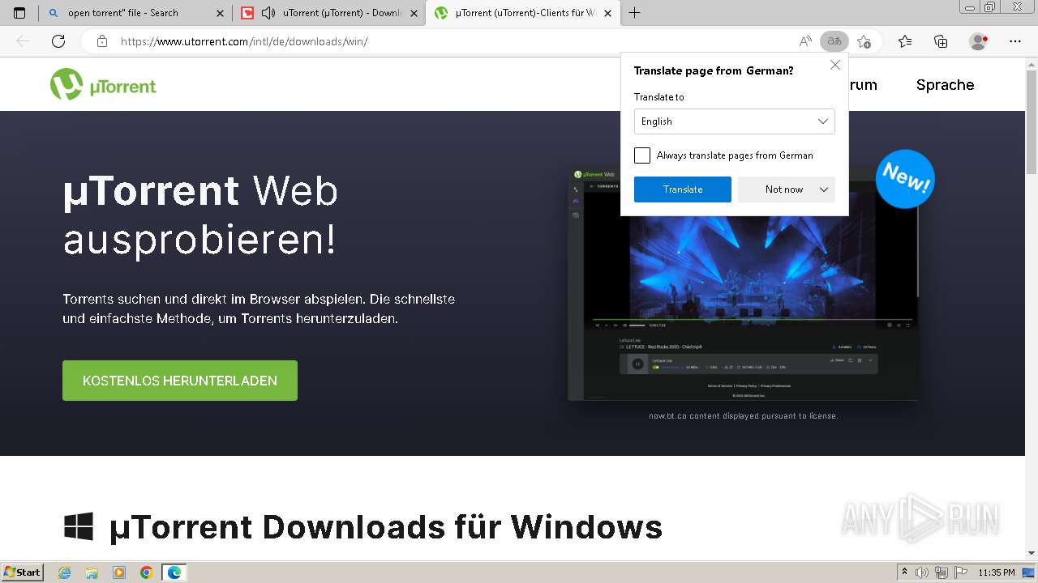Open the Sprache language menu

pyautogui.click(x=945, y=84)
